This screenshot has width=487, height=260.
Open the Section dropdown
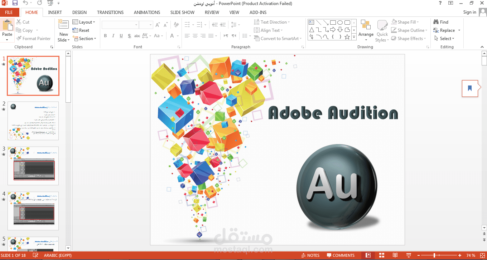[85, 39]
